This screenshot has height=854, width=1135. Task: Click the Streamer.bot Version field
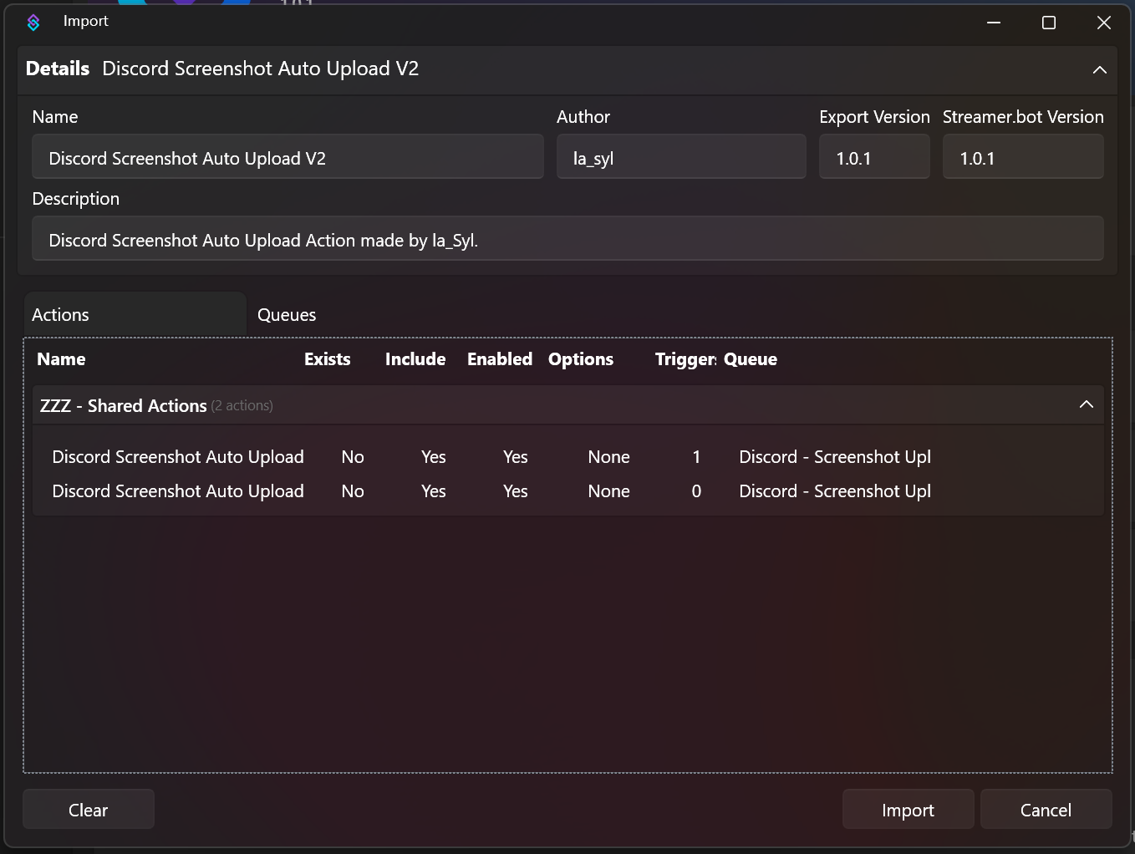pos(1022,158)
